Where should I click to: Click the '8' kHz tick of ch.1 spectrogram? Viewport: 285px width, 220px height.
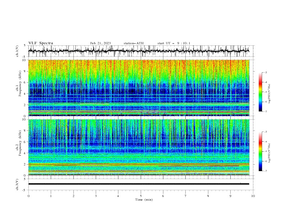26,71
